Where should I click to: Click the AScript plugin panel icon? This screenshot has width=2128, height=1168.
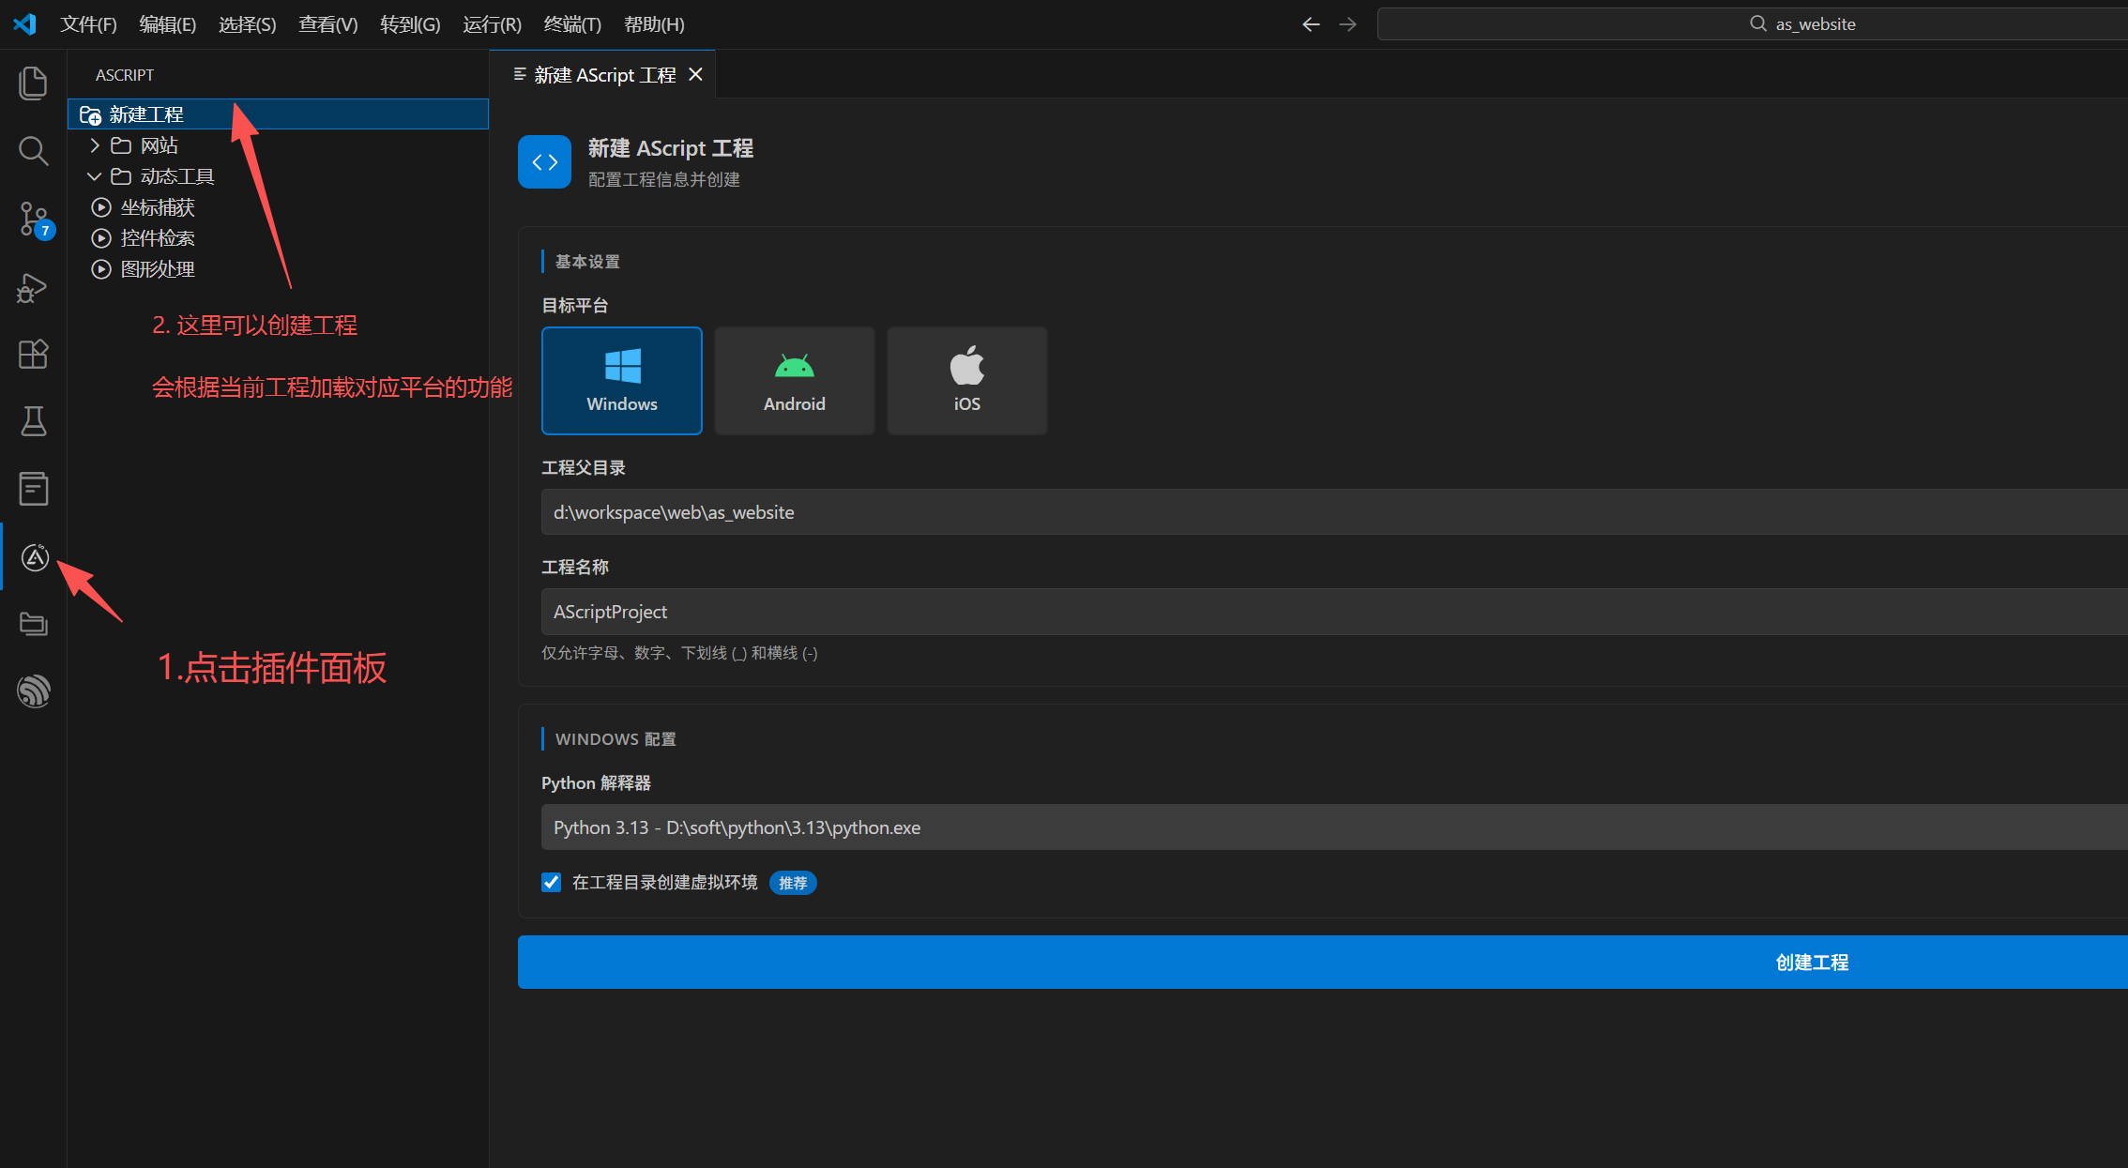click(35, 557)
